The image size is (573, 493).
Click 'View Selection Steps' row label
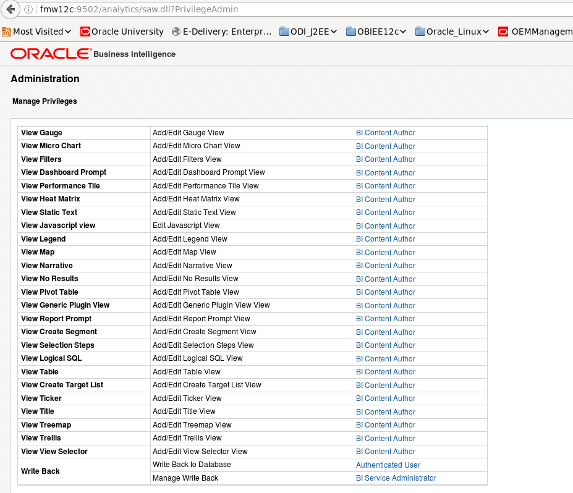point(57,345)
